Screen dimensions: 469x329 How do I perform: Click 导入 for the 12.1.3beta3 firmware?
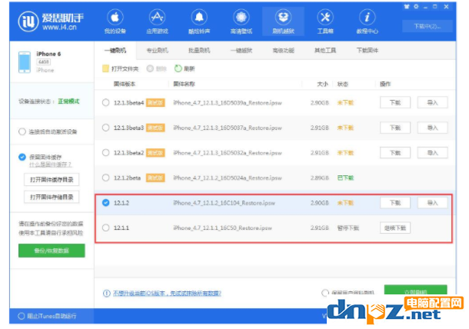[x=433, y=128]
